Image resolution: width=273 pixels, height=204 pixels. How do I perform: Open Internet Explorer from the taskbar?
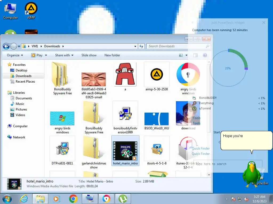pos(24,199)
